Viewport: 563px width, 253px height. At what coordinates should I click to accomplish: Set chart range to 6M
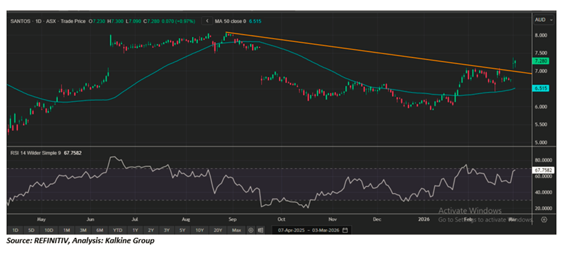[99, 230]
